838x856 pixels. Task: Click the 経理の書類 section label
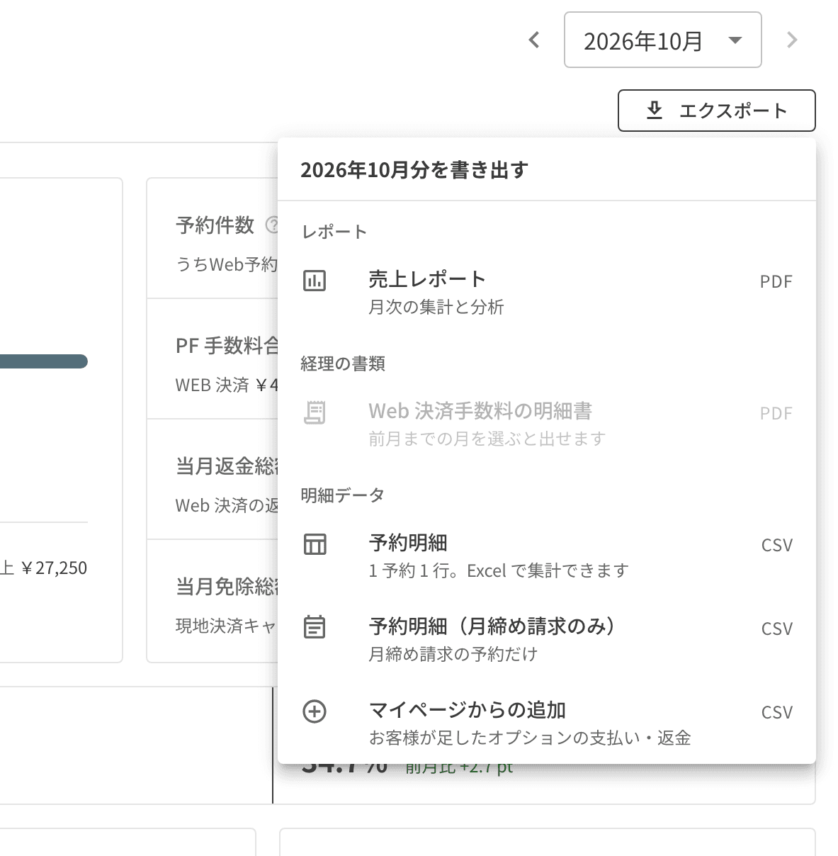[343, 364]
